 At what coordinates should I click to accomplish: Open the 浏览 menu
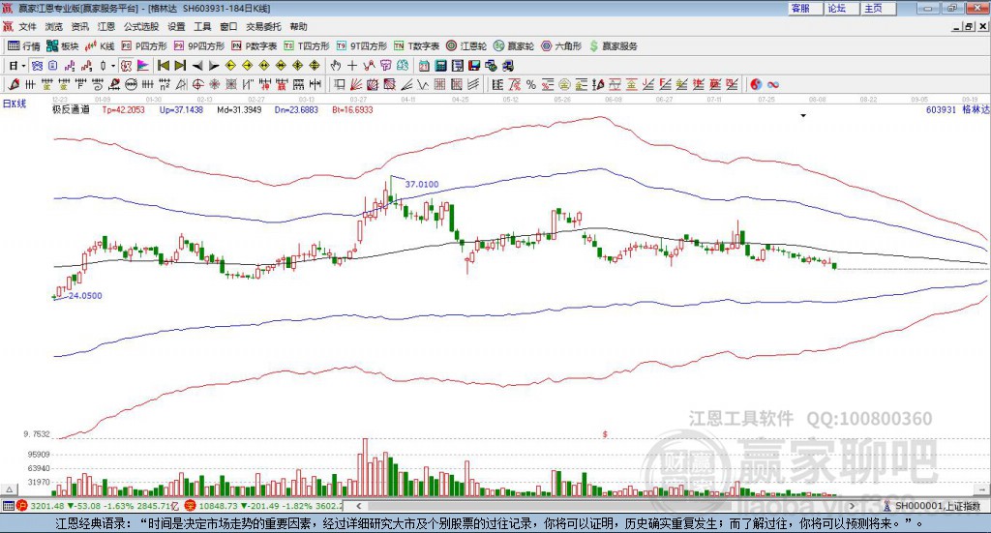pos(54,26)
